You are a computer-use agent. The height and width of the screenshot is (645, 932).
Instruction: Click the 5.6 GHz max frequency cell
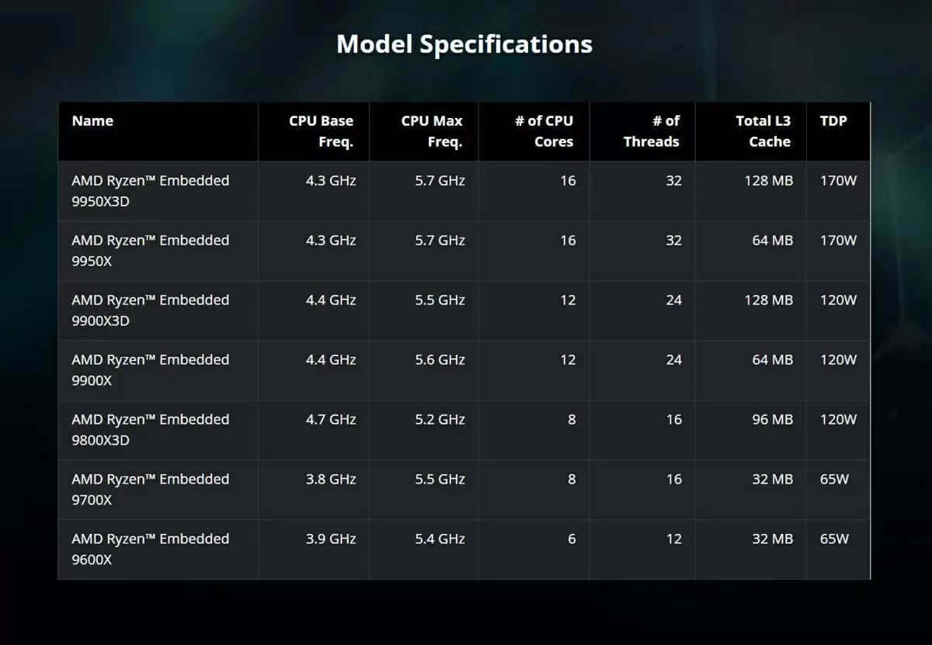tap(440, 360)
